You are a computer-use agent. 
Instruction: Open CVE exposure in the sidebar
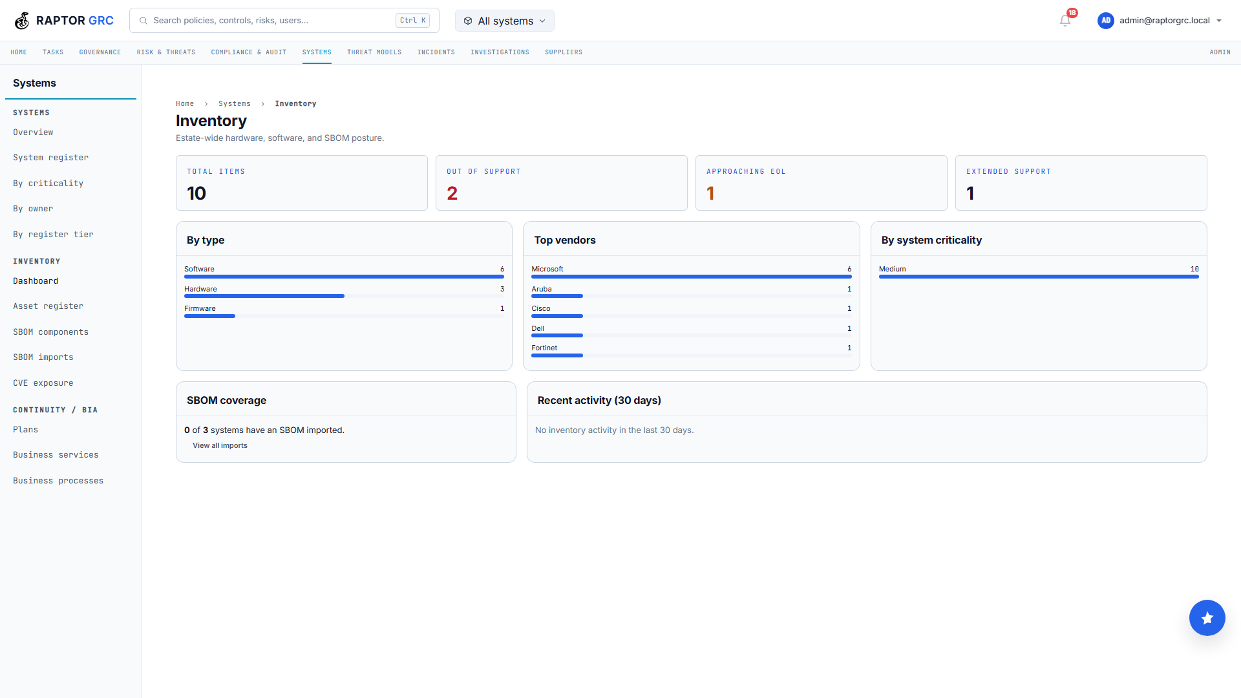43,383
